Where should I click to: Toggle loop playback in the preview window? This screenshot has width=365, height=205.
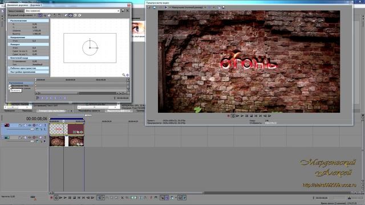click(x=233, y=116)
